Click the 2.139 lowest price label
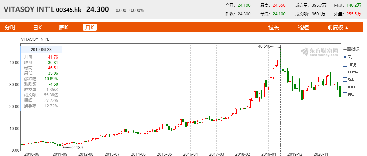 coord(77,148)
